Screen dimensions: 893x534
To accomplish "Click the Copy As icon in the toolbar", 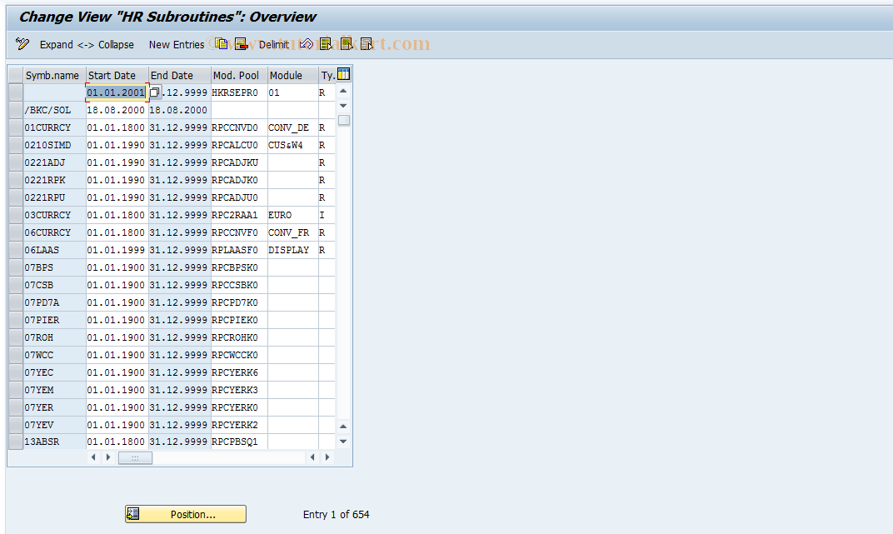I will tap(222, 44).
